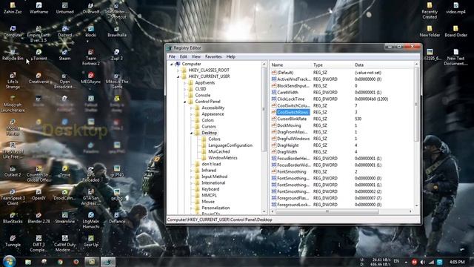The image size is (474, 267).
Task: Click the values pane horizontal scrollbar
Action: pos(327,211)
